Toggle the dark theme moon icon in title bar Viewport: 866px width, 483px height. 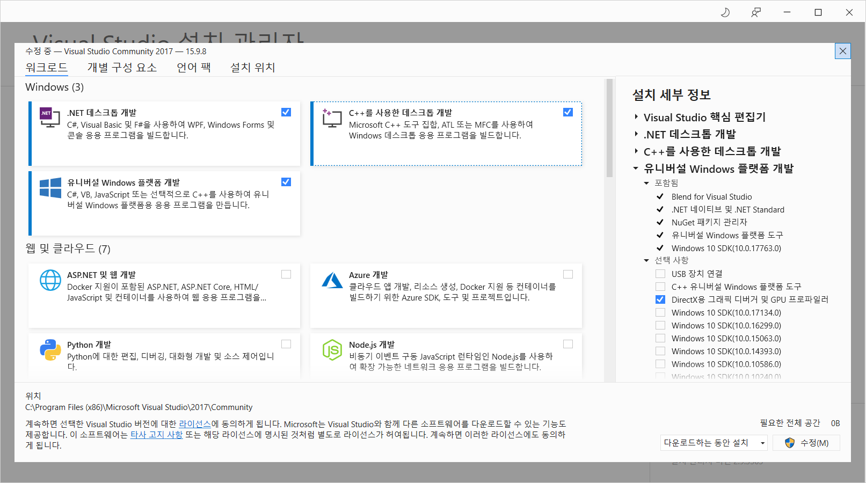pos(725,12)
